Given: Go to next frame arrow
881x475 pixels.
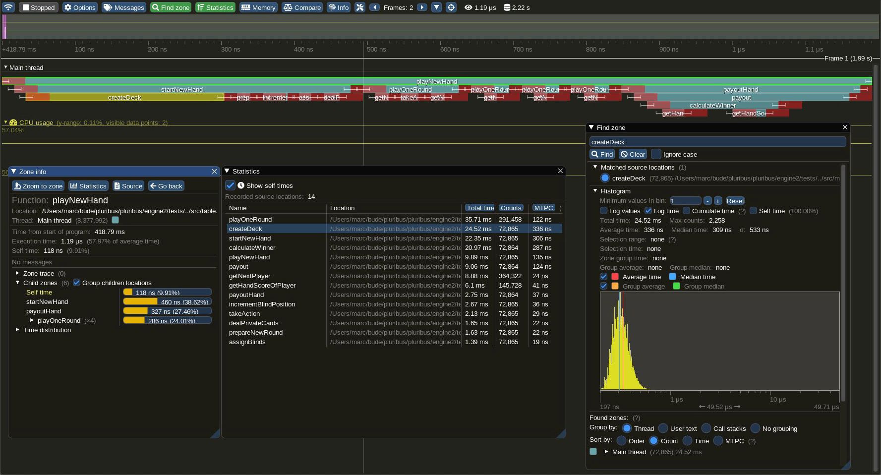Looking at the screenshot, I should pyautogui.click(x=422, y=7).
